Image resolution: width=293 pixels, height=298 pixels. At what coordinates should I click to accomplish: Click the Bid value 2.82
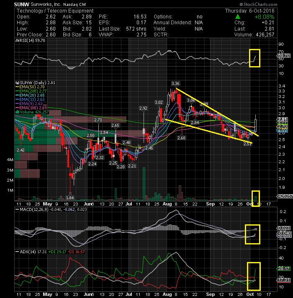click(x=87, y=29)
